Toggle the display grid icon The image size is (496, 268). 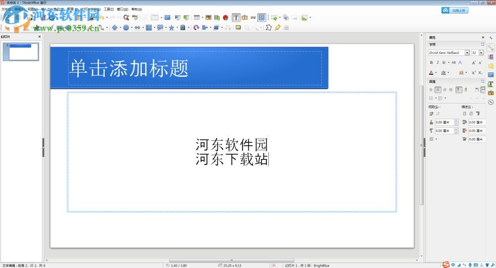coord(145,18)
